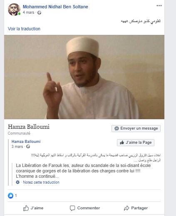
Task: Open Mohammed Nidhal Ben Soltane's profile name link
Action: [55, 7]
